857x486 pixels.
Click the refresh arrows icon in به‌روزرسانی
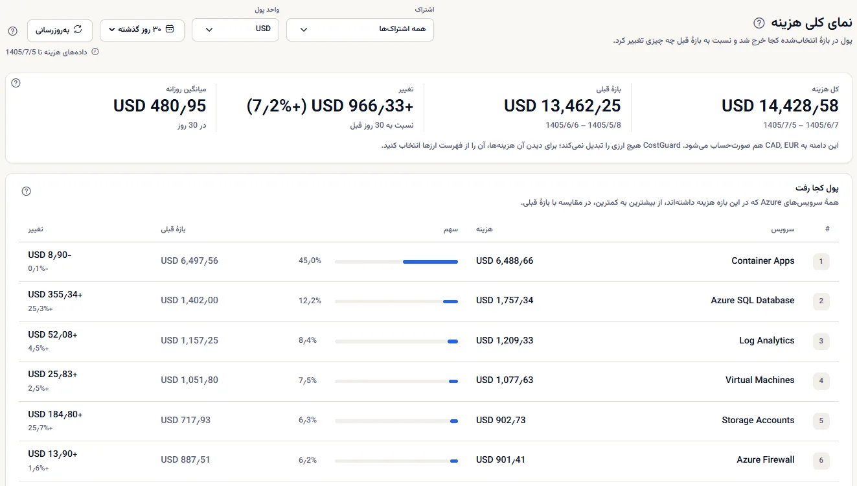[78, 29]
